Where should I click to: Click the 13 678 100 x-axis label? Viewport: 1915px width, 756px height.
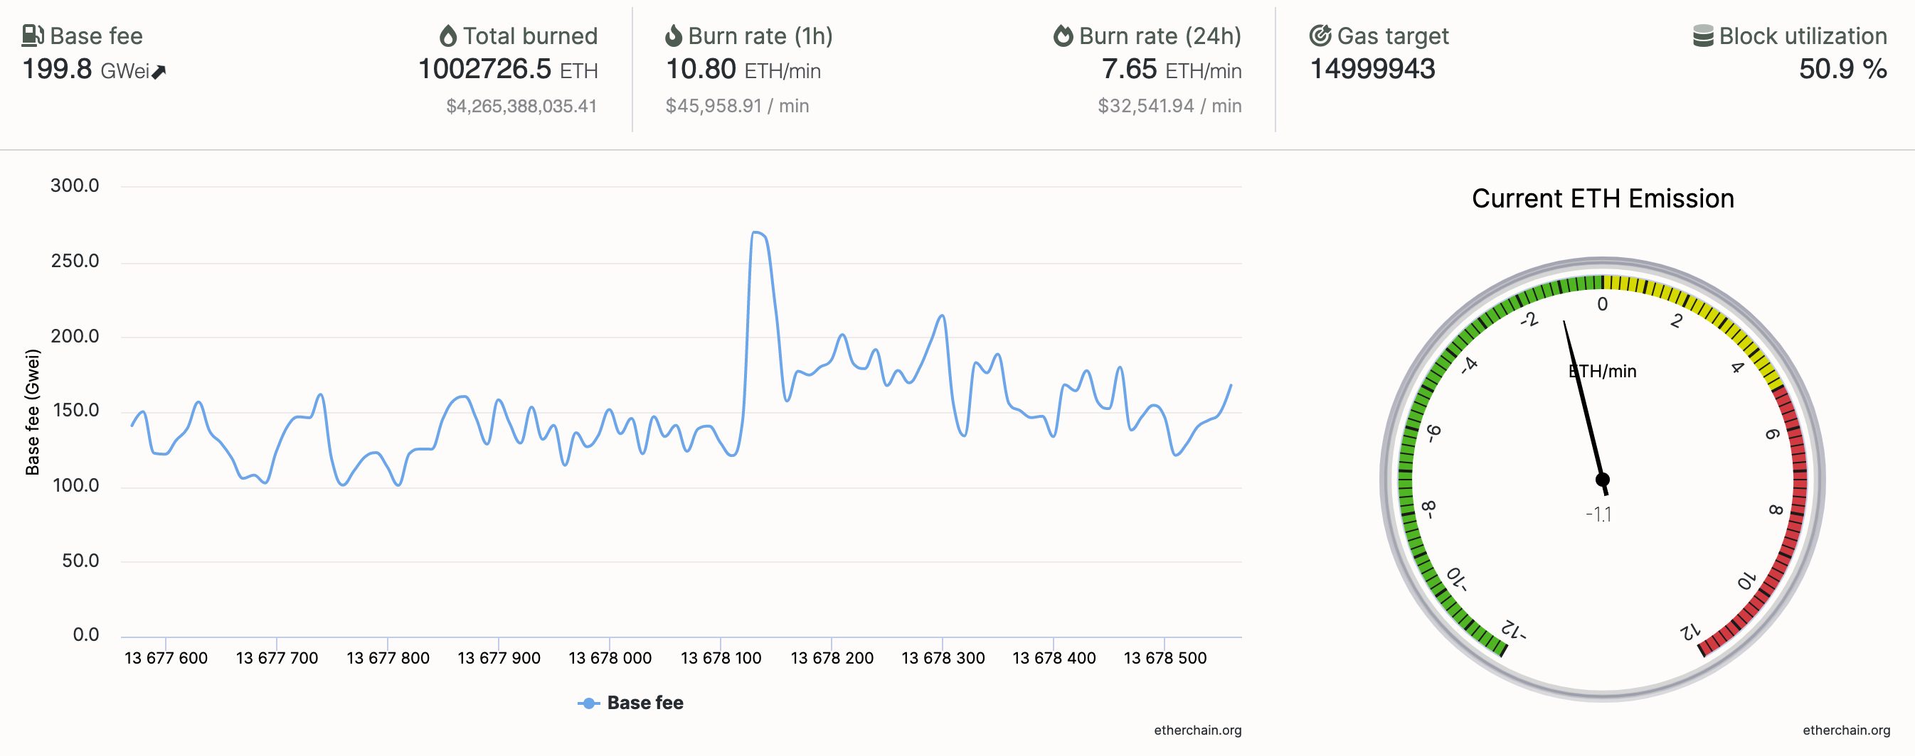(721, 658)
